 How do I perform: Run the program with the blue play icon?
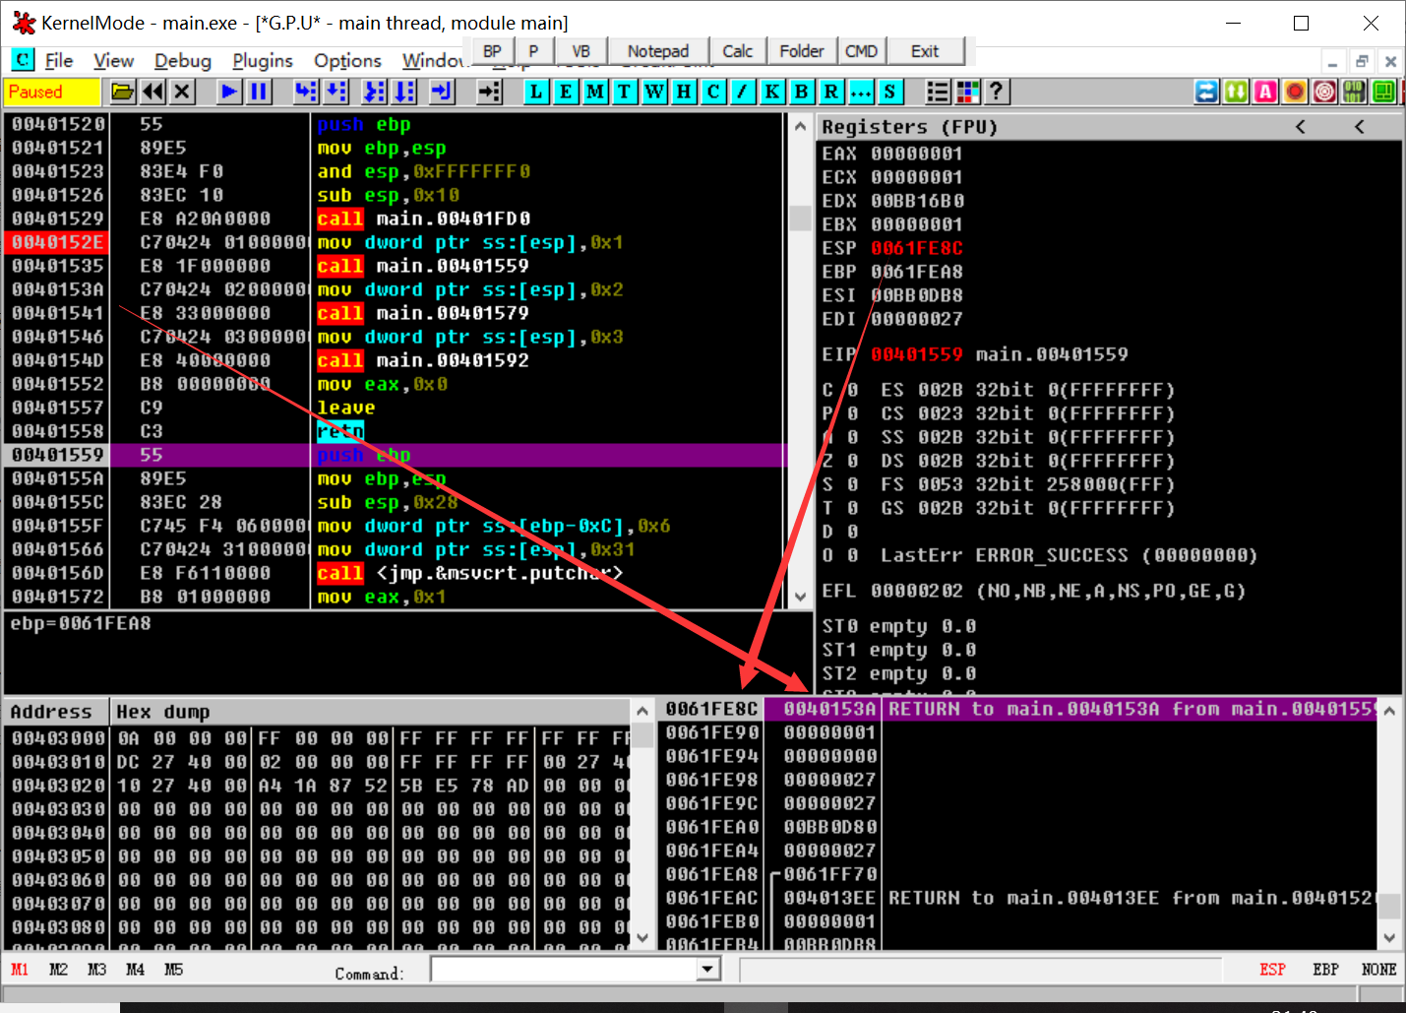click(229, 92)
